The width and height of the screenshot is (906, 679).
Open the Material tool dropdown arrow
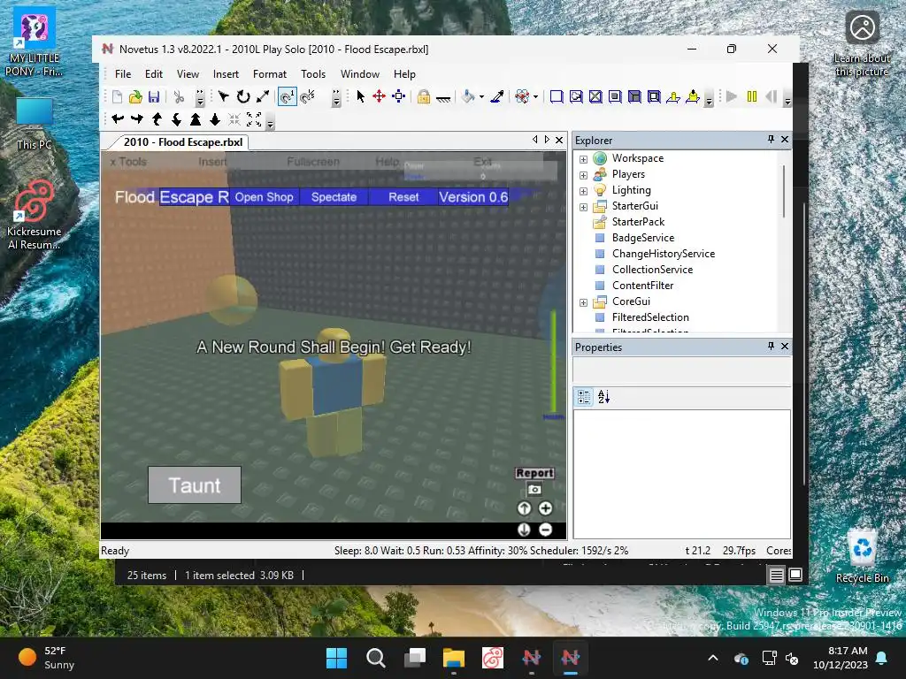click(535, 97)
